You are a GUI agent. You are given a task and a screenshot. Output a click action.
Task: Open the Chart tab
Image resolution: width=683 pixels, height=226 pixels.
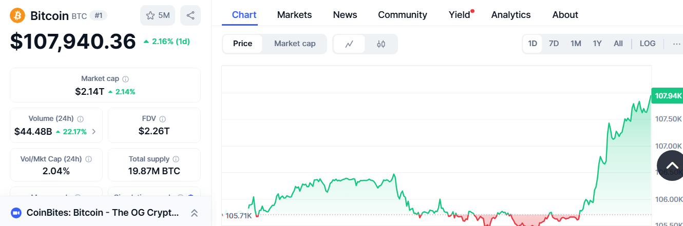[244, 15]
